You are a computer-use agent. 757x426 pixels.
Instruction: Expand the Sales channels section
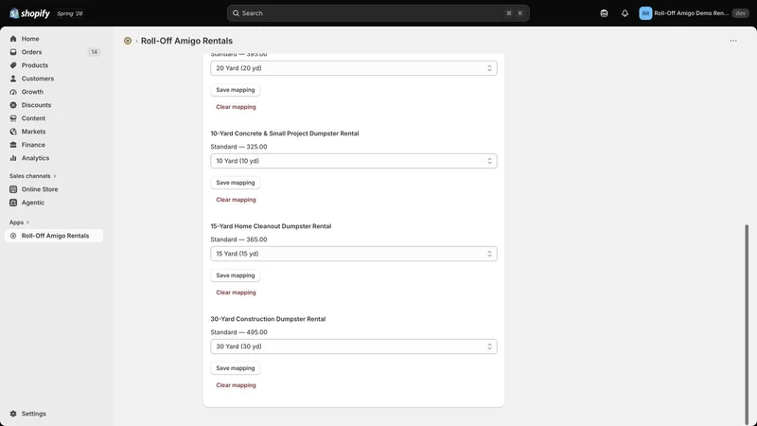[x=33, y=176]
